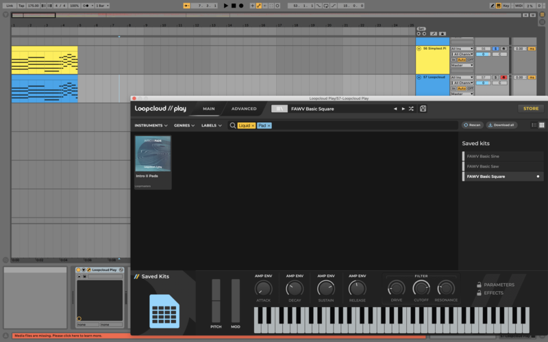Click the save preset floppy disk icon
This screenshot has width=548, height=342.
point(423,109)
